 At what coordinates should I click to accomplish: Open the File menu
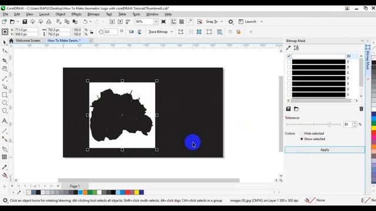(x=5, y=14)
